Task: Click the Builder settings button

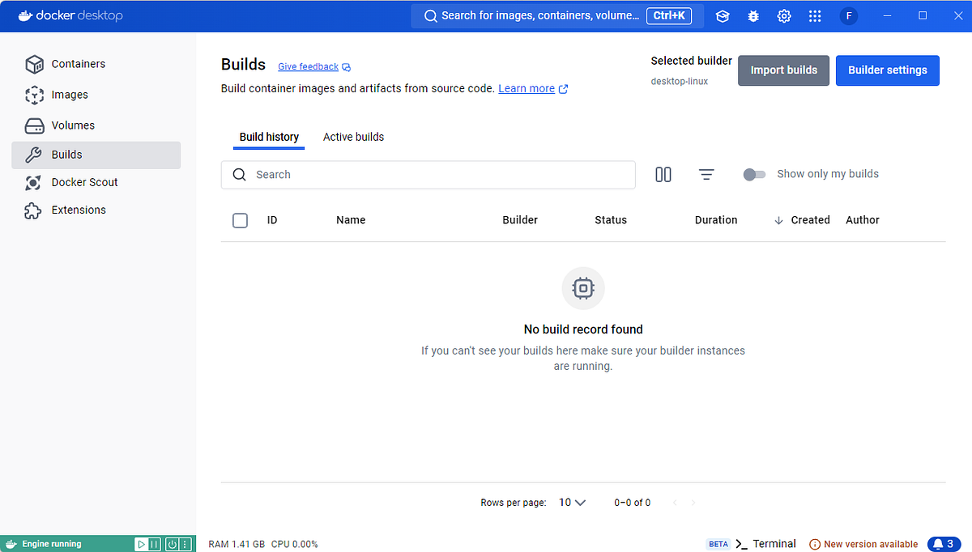Action: coord(887,70)
